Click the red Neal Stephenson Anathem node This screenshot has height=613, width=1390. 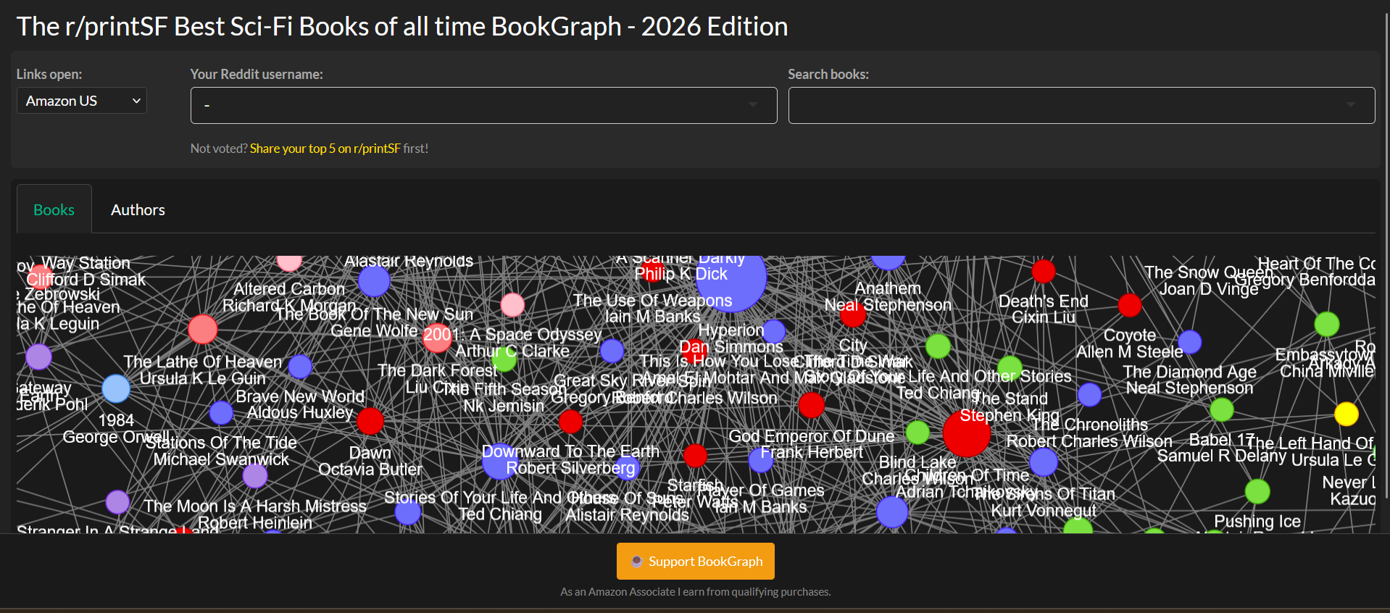point(853,314)
